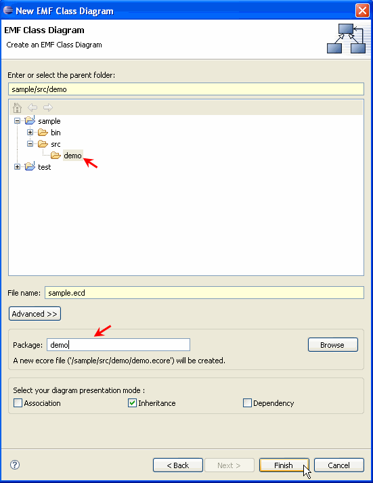Click the File name input field
The image size is (373, 483).
[x=204, y=293]
